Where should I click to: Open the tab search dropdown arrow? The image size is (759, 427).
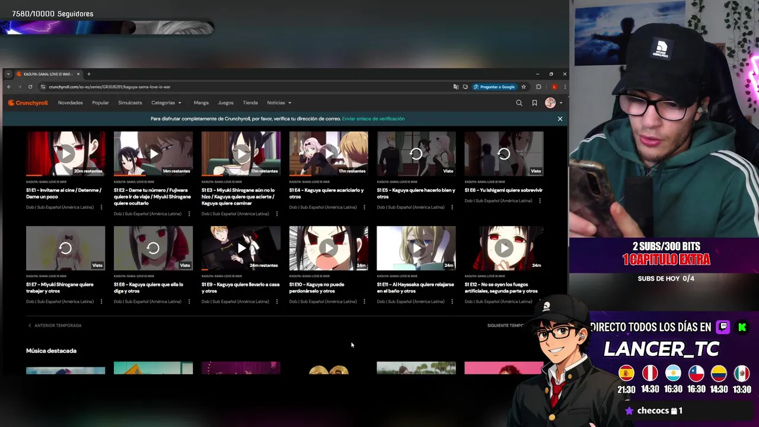coord(8,74)
